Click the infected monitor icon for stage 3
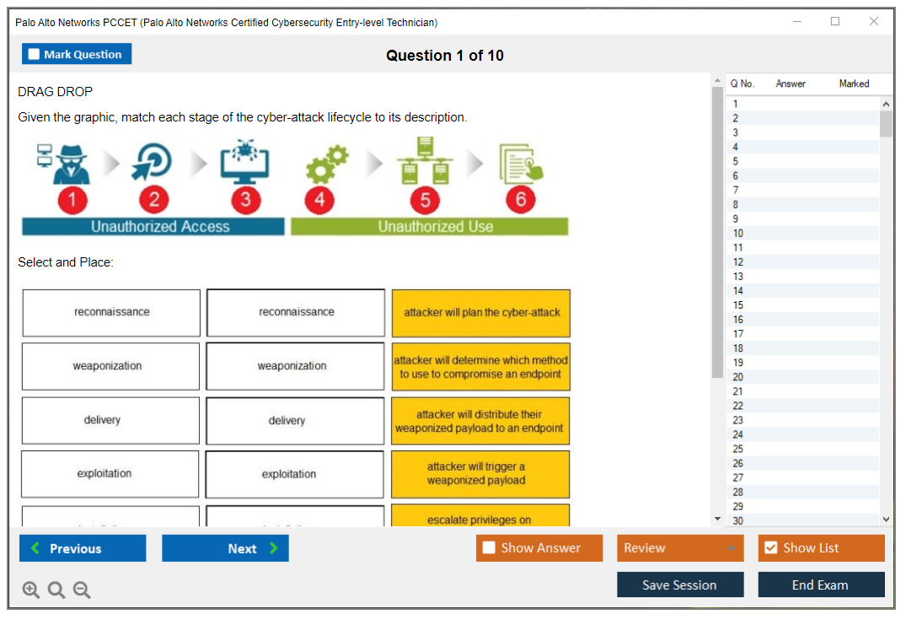The width and height of the screenshot is (906, 620). point(245,162)
